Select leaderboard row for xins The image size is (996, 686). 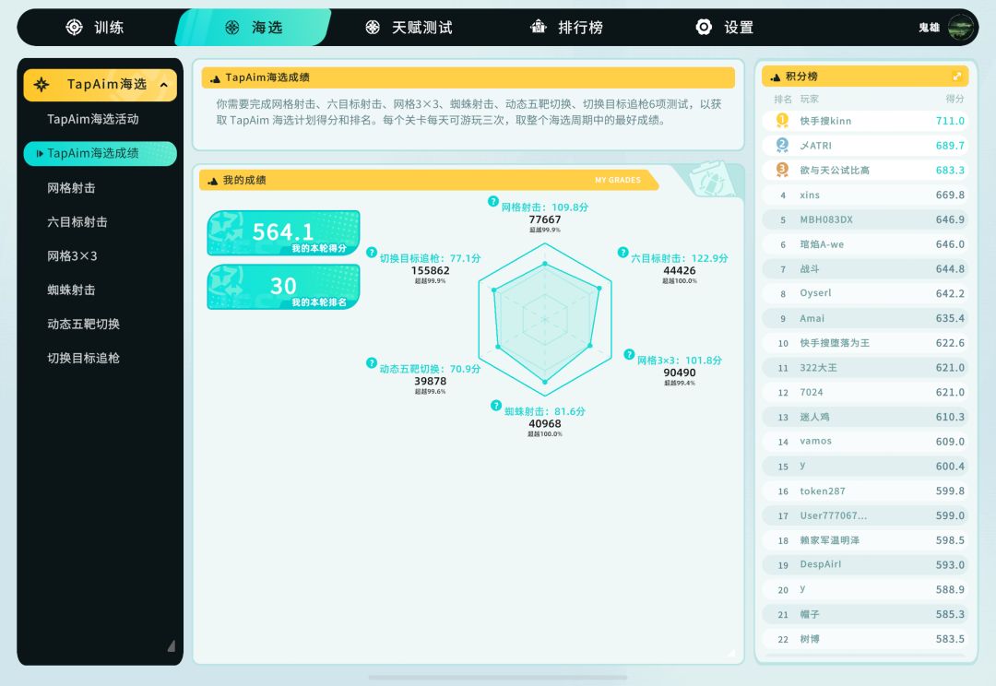[x=865, y=195]
